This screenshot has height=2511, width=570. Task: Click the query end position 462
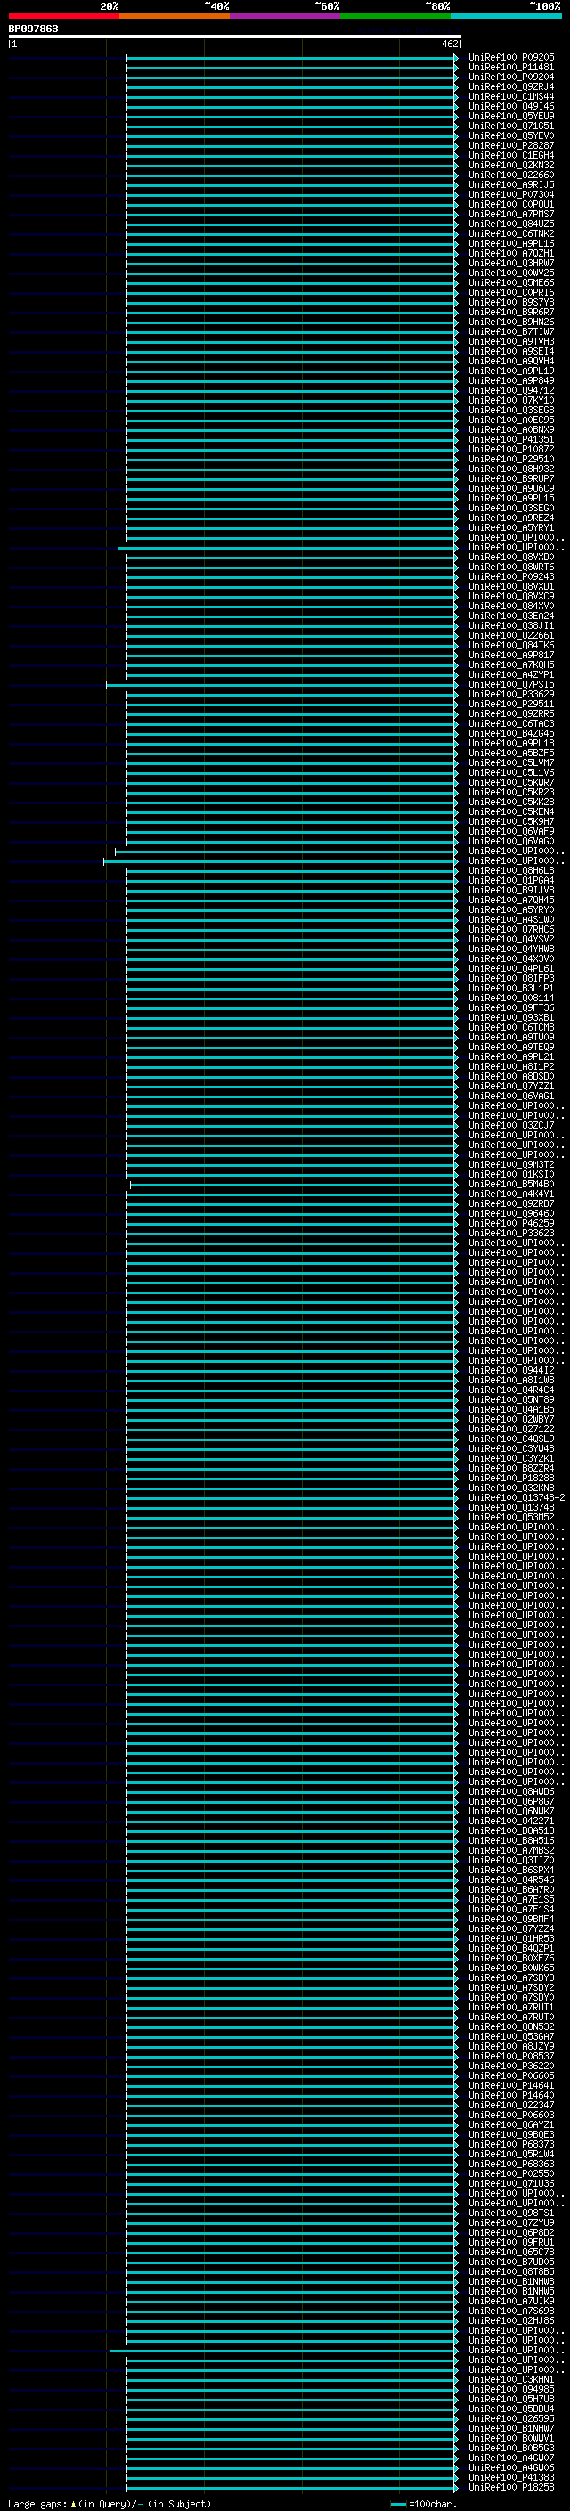(x=449, y=44)
